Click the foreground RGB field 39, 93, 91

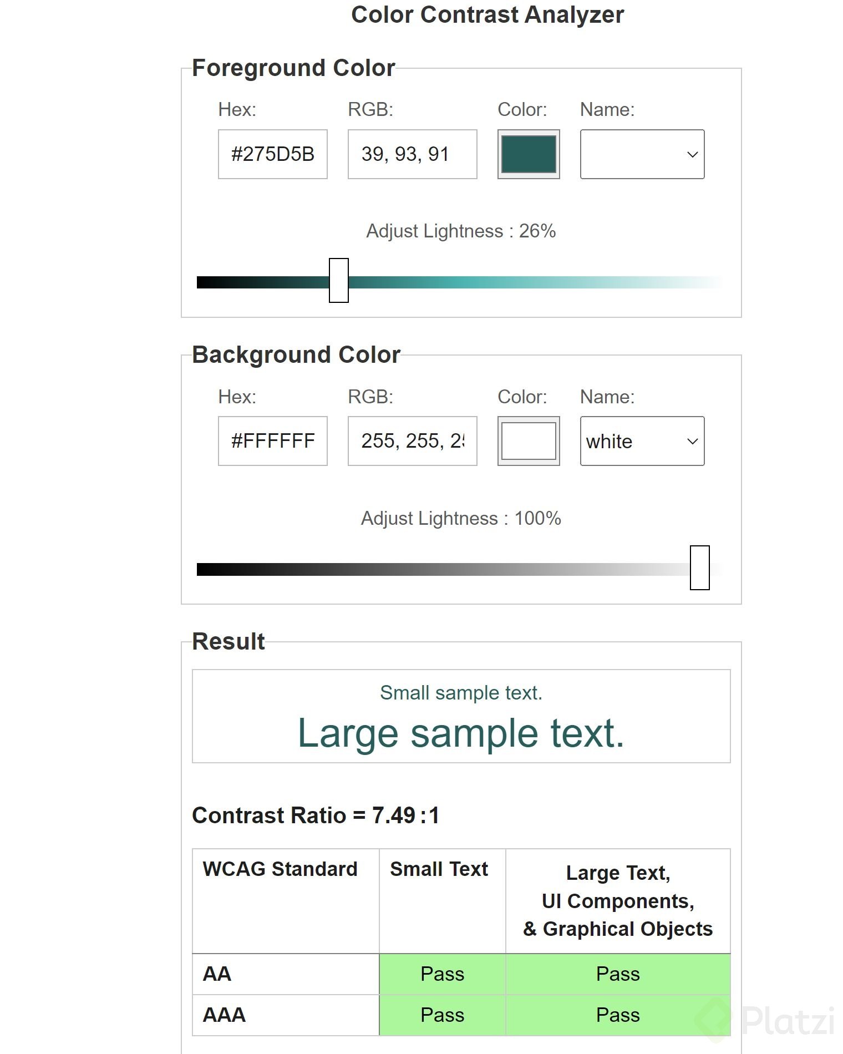(x=412, y=154)
